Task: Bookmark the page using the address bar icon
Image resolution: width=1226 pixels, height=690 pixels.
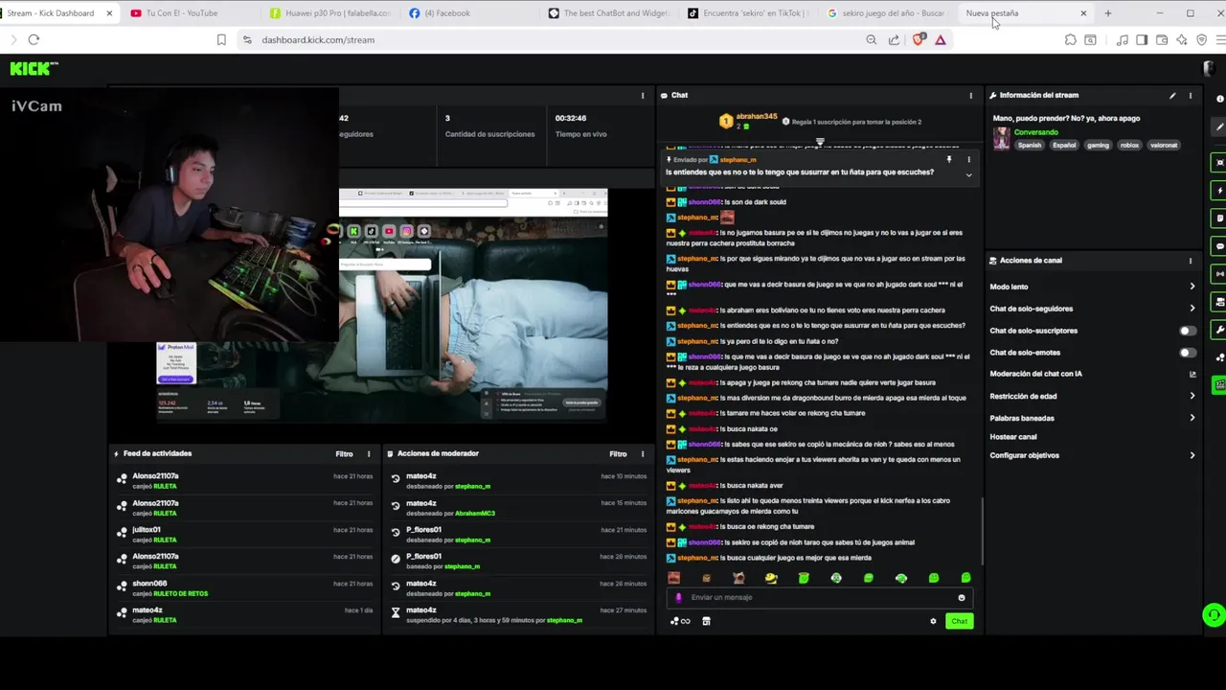Action: (221, 39)
